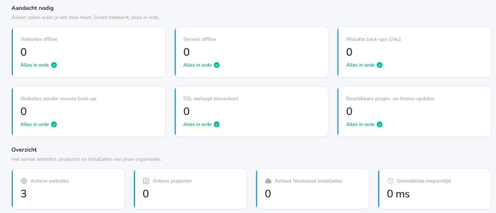Click the Actieve websites label
This screenshot has height=213, width=496.
click(50, 181)
